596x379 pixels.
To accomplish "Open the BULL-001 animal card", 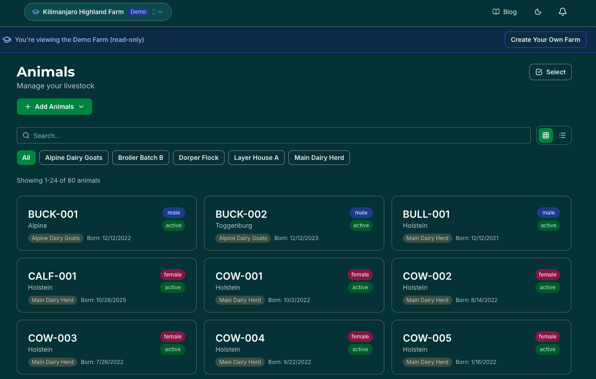I will click(481, 223).
